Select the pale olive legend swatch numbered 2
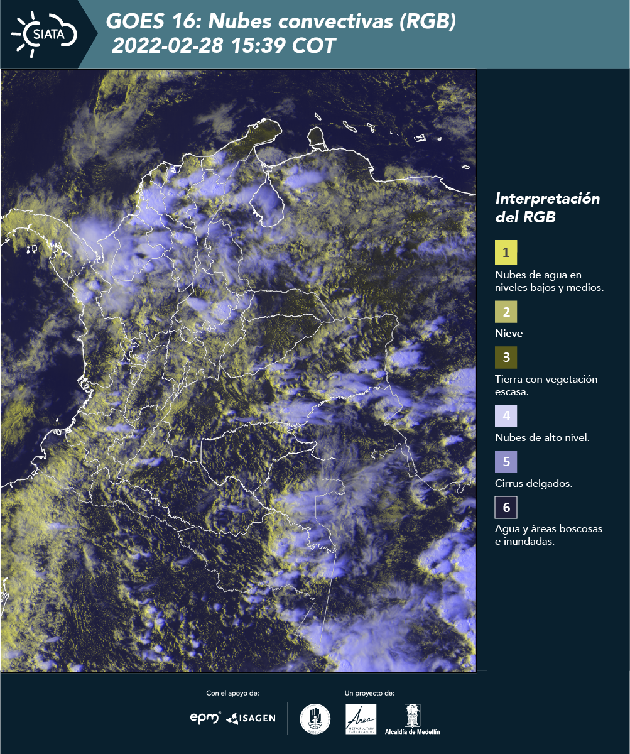This screenshot has width=630, height=754. coord(506,312)
